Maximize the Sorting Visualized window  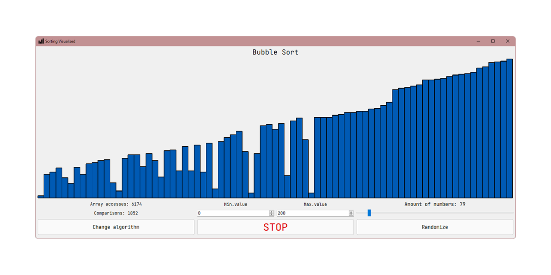[493, 41]
